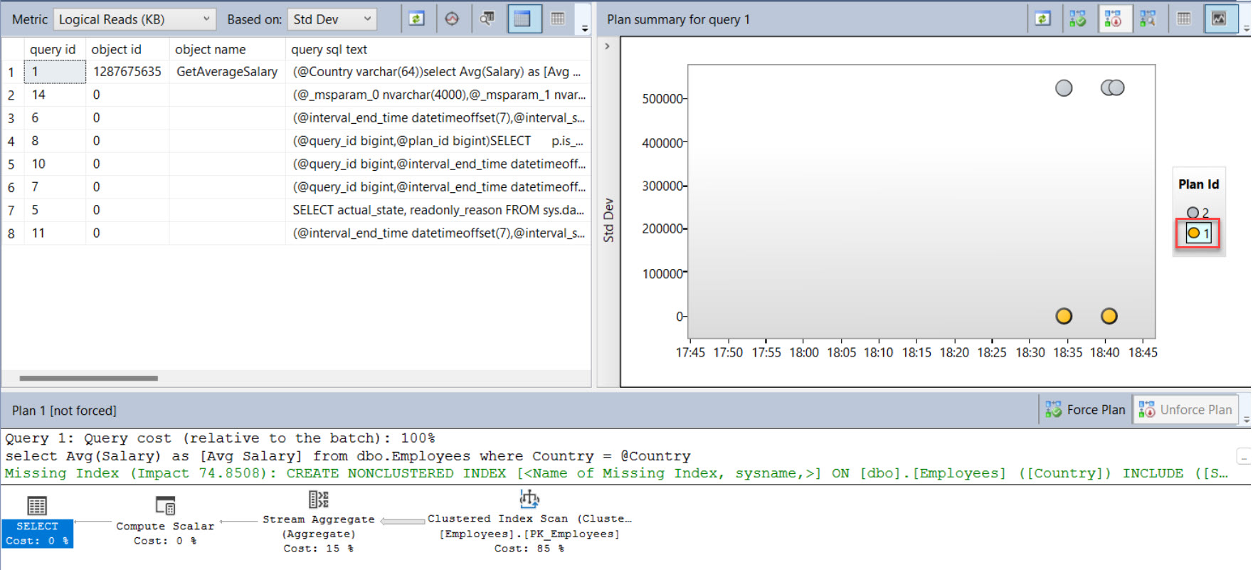
Task: Select the Compute Scalar operator
Action: click(x=165, y=521)
